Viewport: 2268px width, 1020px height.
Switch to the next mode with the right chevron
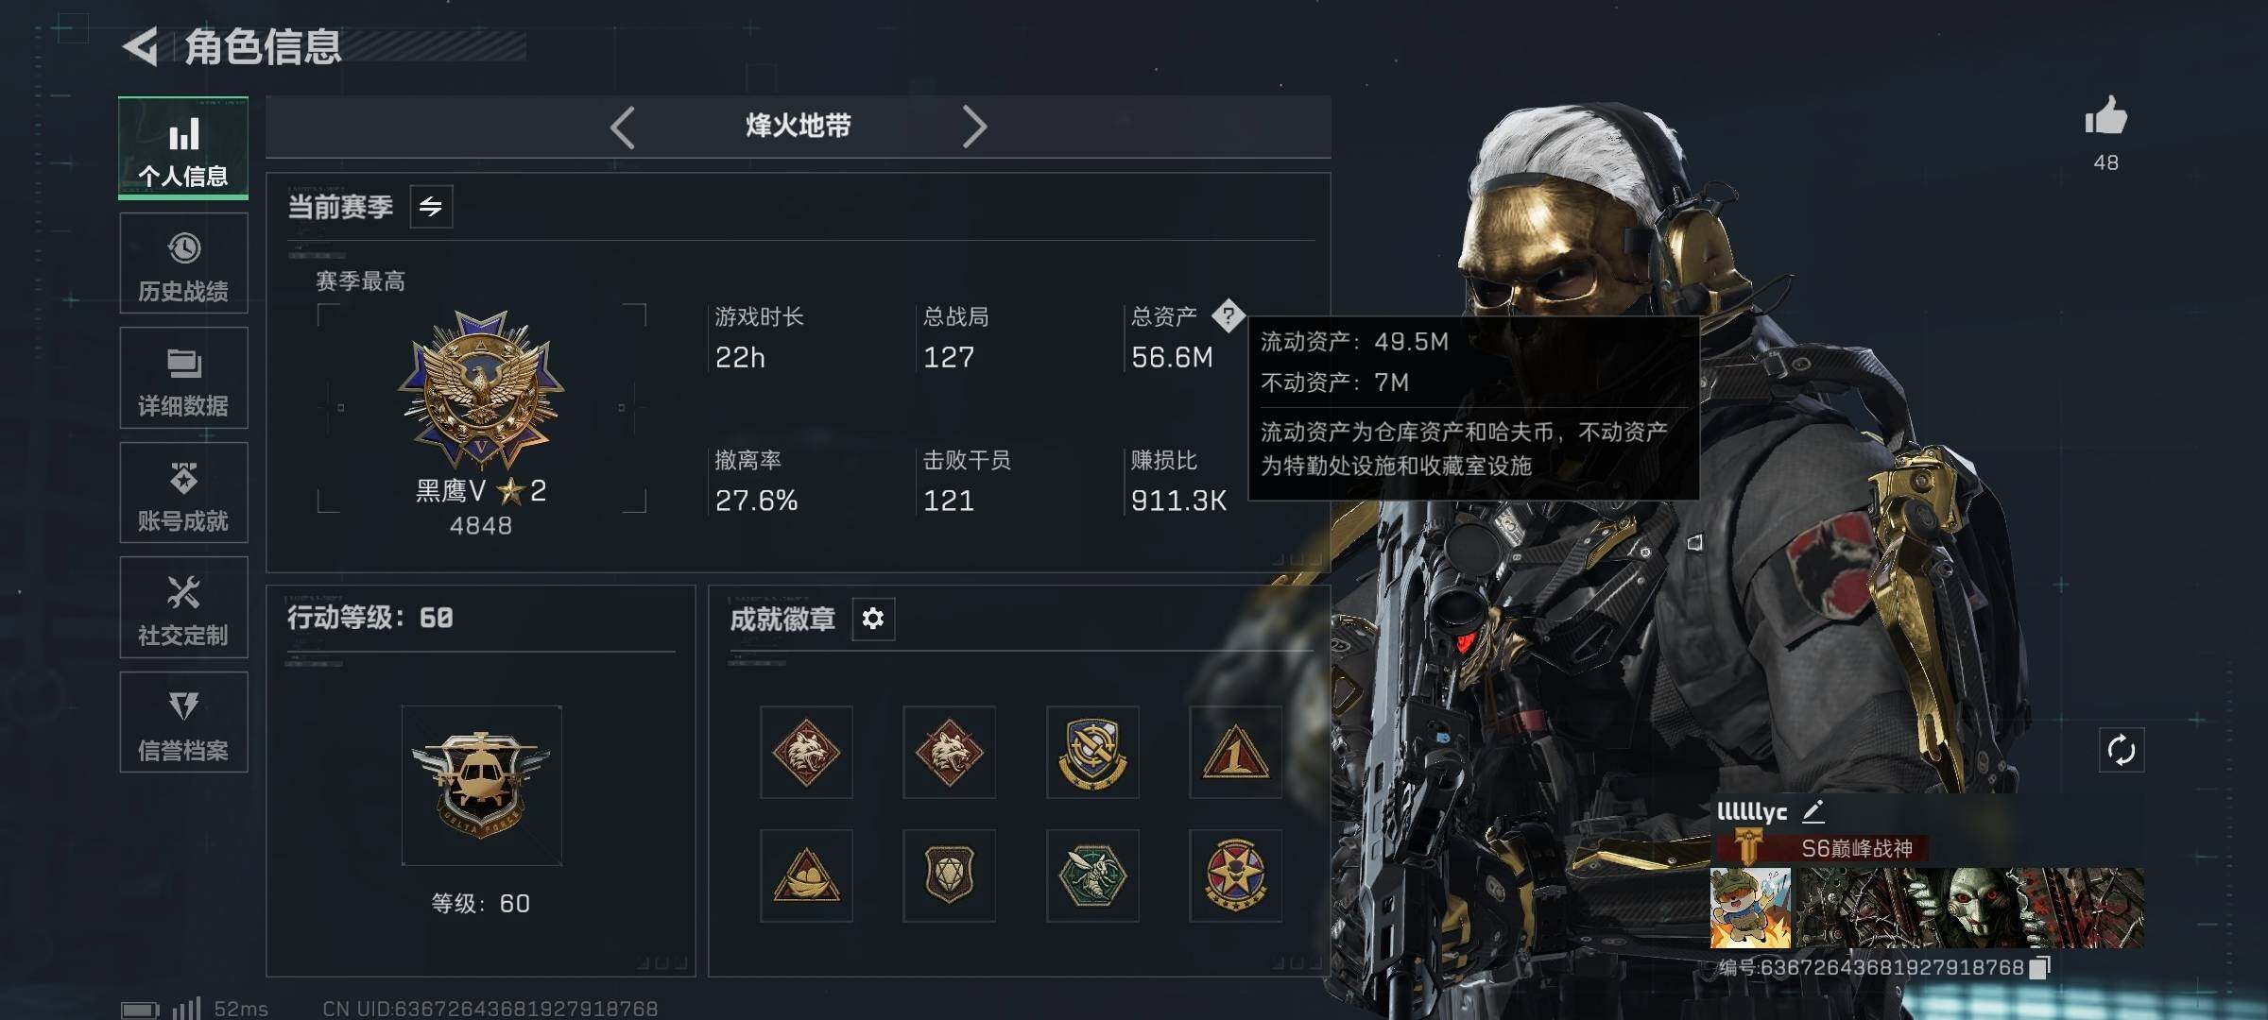pyautogui.click(x=974, y=127)
